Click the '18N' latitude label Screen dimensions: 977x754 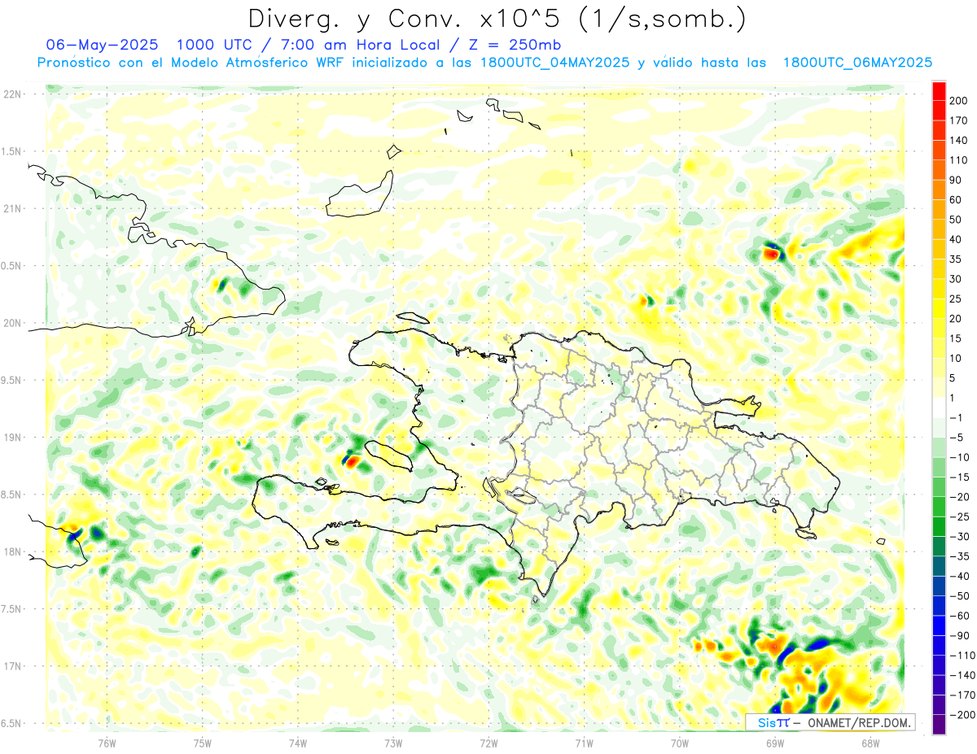pos(11,552)
